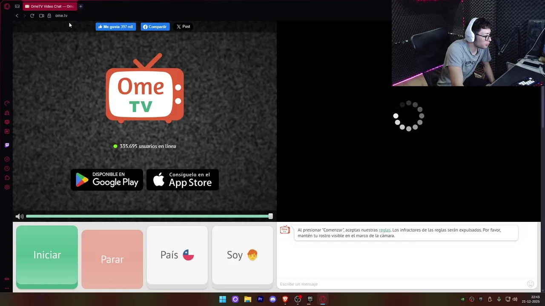
Task: Open History clock icon in sidebar
Action: click(7, 168)
